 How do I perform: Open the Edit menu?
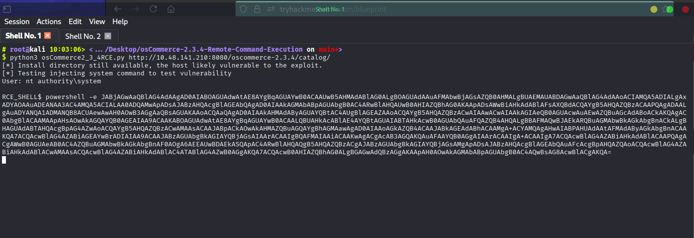click(75, 22)
